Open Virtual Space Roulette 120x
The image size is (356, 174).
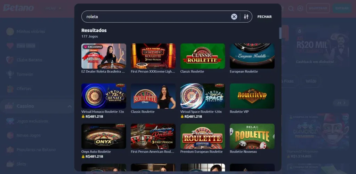pyautogui.click(x=202, y=96)
